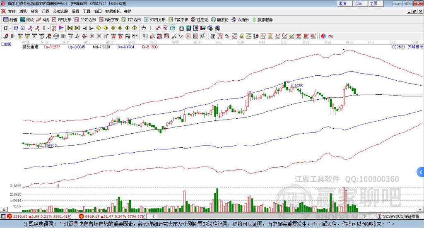The height and width of the screenshot is (228, 424).
Task: Open the 行情 quotes view
Action: pyautogui.click(x=10, y=20)
